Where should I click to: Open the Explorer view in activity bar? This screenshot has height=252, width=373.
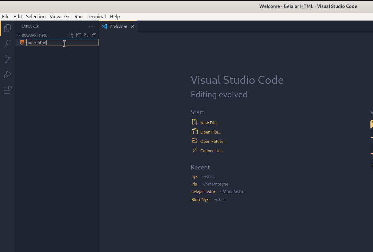click(8, 28)
